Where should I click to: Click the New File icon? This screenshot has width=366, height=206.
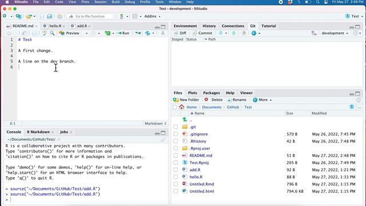point(5,16)
